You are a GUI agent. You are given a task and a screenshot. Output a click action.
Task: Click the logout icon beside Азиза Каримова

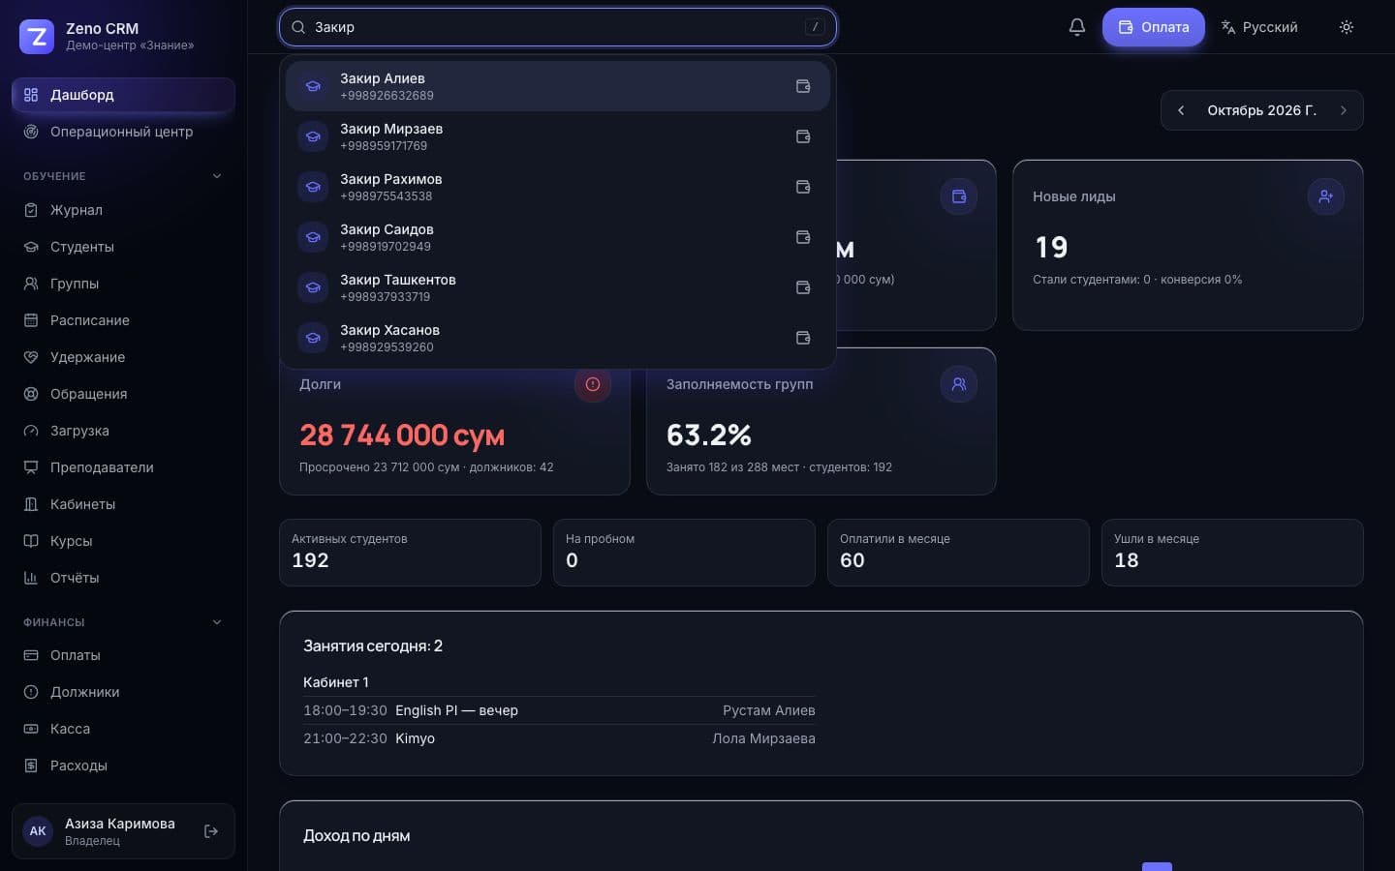tap(211, 831)
